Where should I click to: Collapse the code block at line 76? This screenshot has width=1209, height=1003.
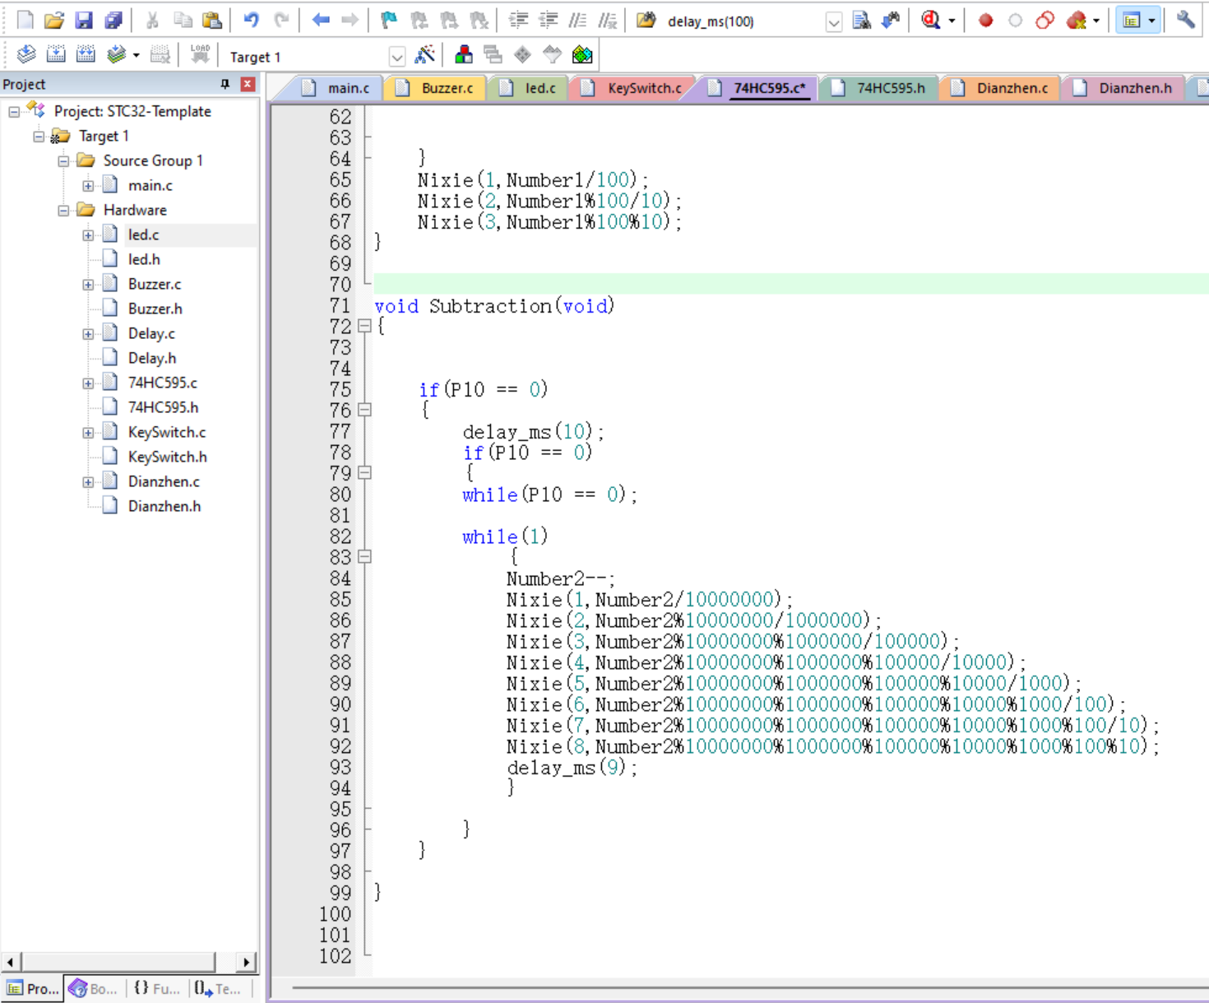pyautogui.click(x=364, y=410)
